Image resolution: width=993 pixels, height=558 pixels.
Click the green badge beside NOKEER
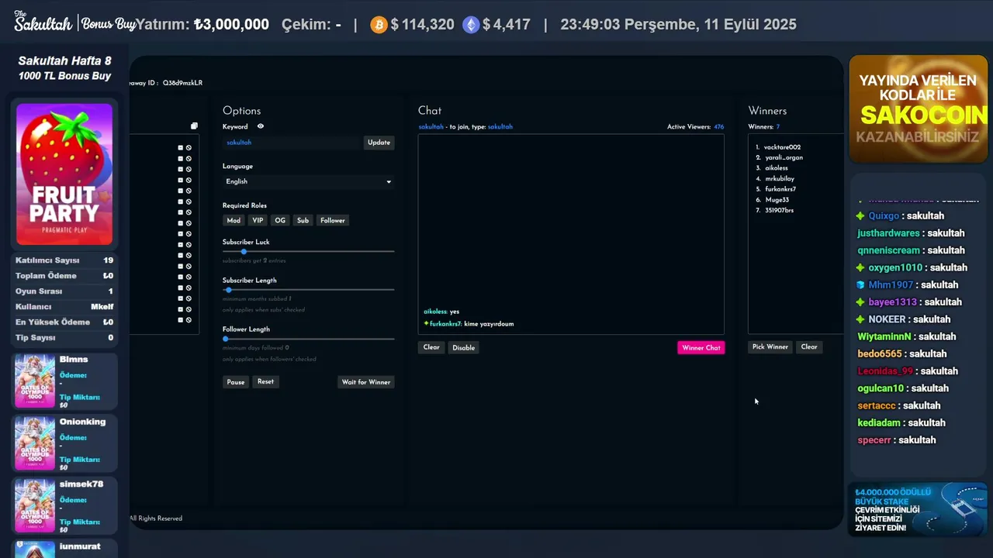coord(860,319)
